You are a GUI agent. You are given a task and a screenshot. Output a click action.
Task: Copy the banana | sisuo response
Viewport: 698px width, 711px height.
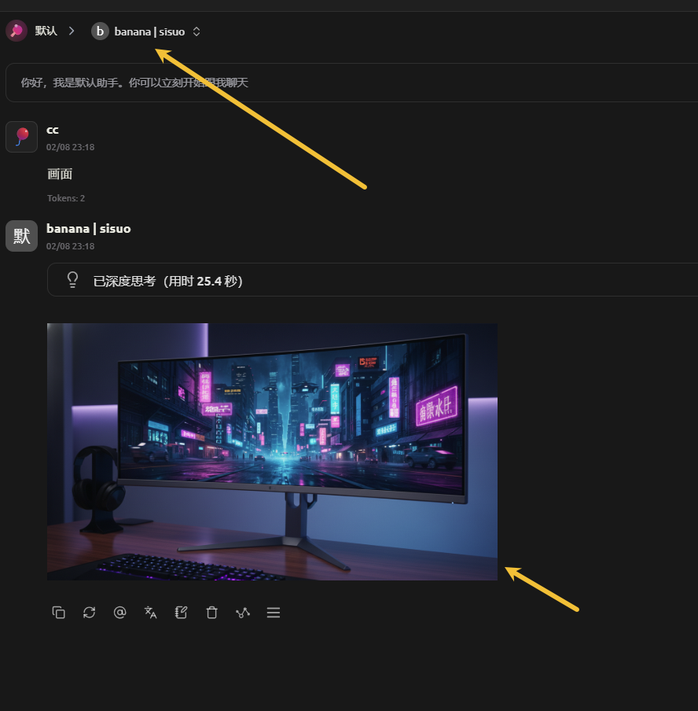pos(58,613)
